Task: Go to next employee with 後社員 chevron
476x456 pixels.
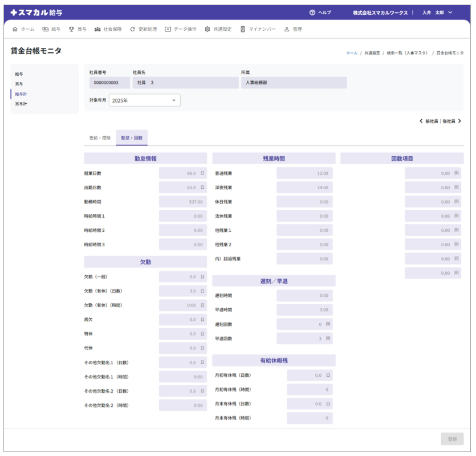Action: 459,121
